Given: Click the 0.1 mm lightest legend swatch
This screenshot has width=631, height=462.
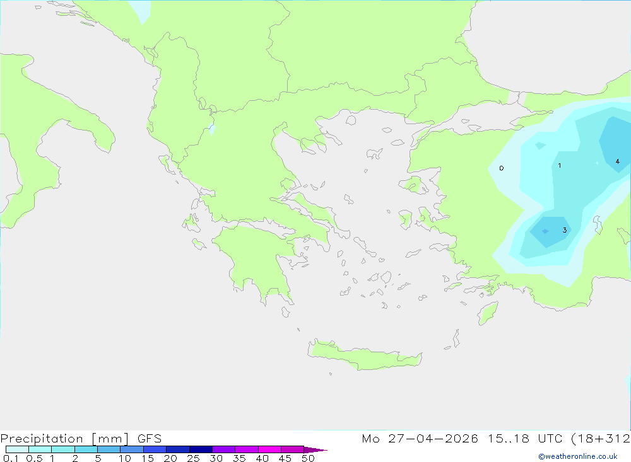Looking at the screenshot, I should click(x=17, y=449).
